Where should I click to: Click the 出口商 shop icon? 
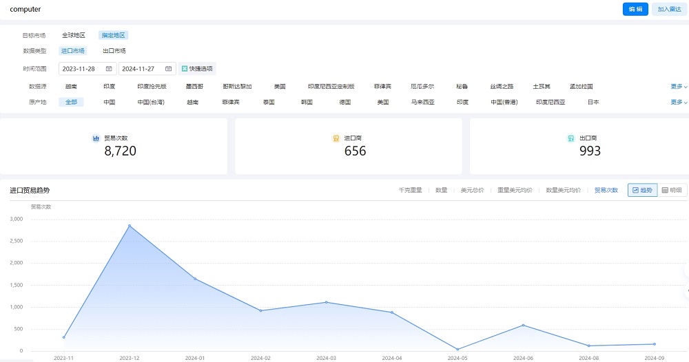(571, 138)
